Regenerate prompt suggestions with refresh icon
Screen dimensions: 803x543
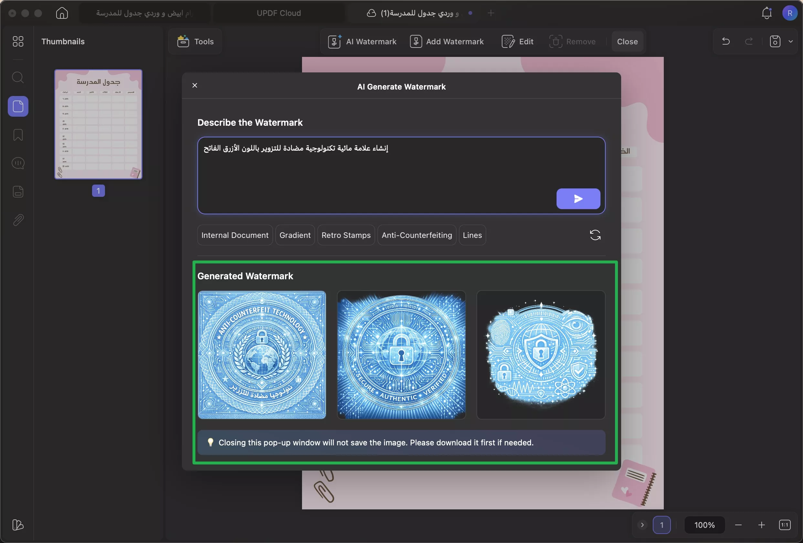595,235
